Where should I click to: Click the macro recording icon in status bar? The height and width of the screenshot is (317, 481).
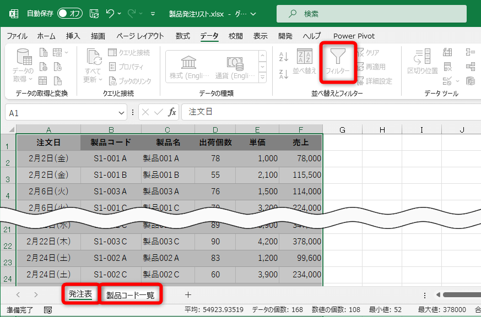[47, 310]
